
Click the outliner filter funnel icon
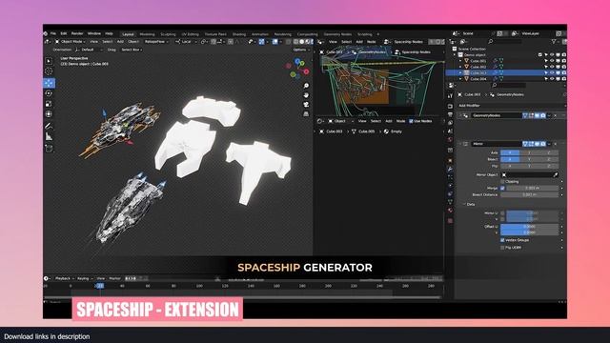554,41
